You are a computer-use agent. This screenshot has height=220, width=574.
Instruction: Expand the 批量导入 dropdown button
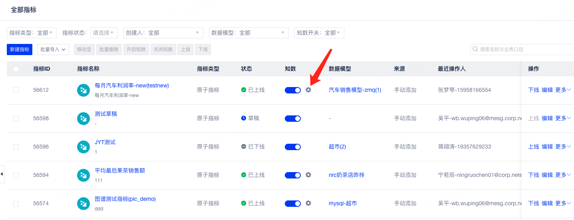53,50
